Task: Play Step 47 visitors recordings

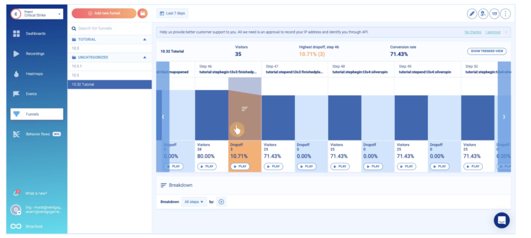Action: [x=273, y=166]
